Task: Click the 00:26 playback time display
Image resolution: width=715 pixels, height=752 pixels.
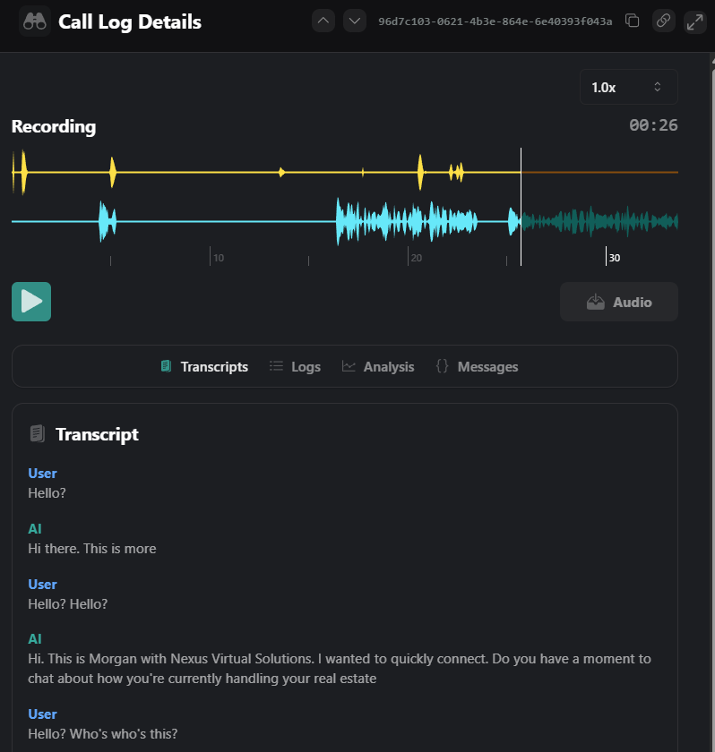Action: click(653, 125)
